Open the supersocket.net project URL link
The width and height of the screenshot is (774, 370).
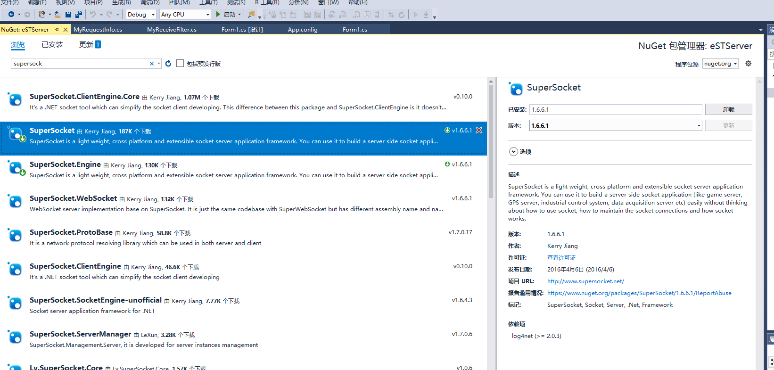click(585, 281)
